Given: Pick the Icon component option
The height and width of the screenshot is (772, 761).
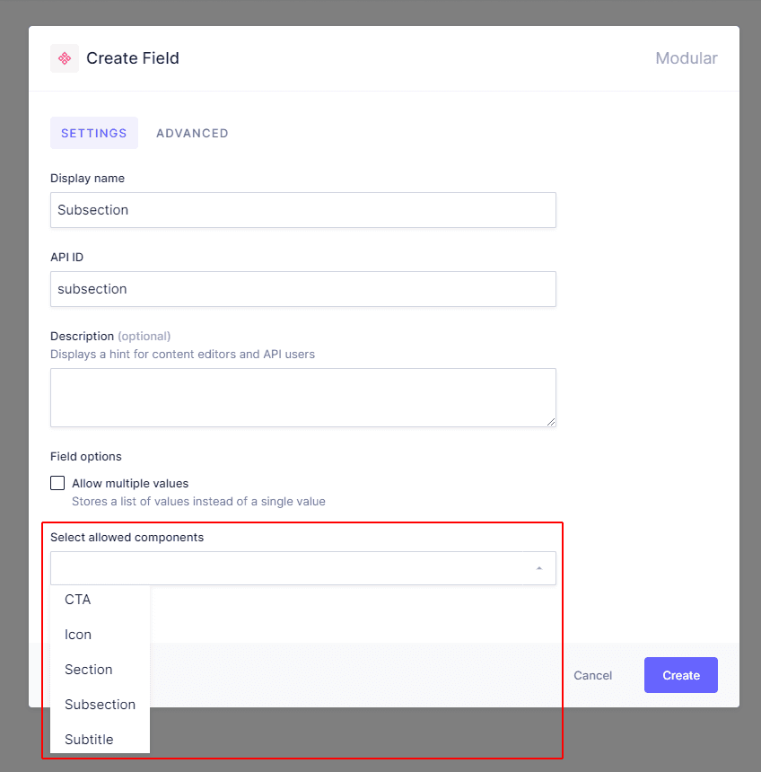Looking at the screenshot, I should coord(78,635).
